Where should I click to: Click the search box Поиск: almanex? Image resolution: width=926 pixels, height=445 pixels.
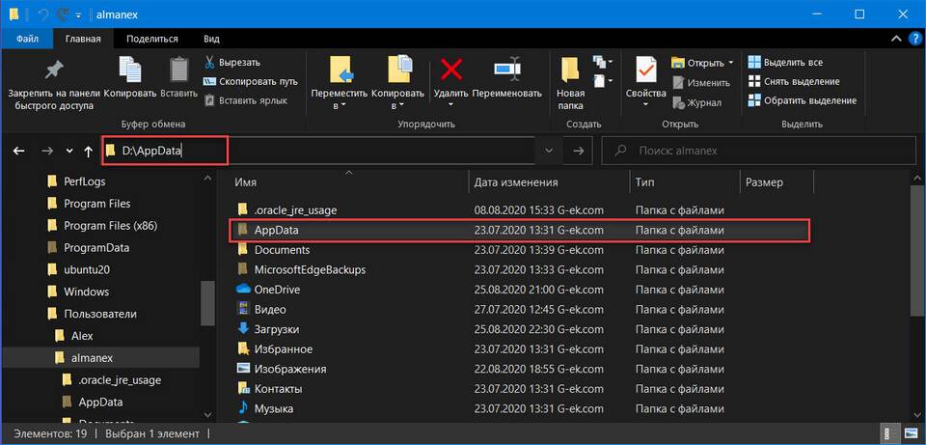coord(762,151)
